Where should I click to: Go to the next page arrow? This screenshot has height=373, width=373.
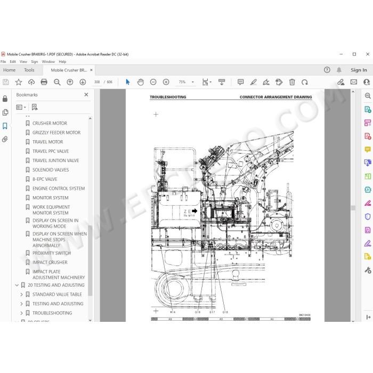coord(83,82)
